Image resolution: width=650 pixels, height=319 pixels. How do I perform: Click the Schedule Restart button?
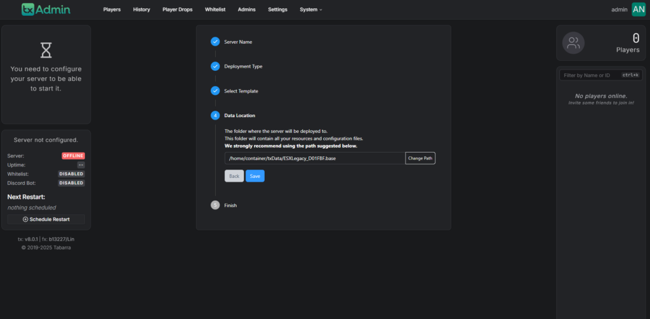[46, 219]
